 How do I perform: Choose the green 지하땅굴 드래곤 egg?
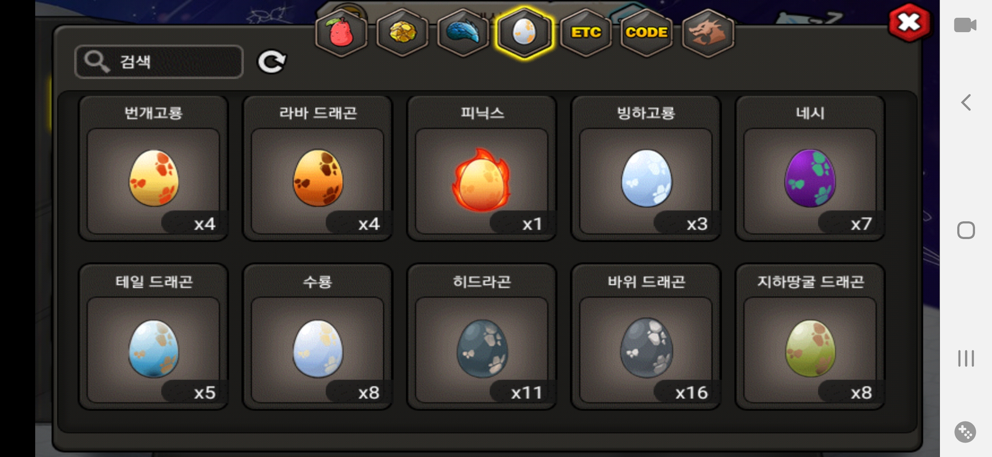tap(810, 337)
